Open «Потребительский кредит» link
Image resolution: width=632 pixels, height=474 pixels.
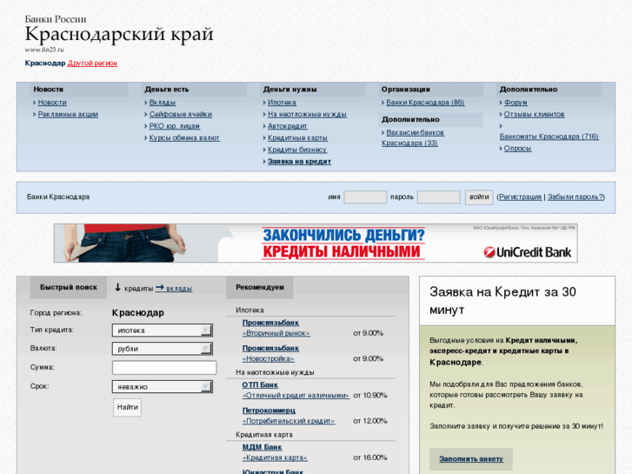coord(289,421)
